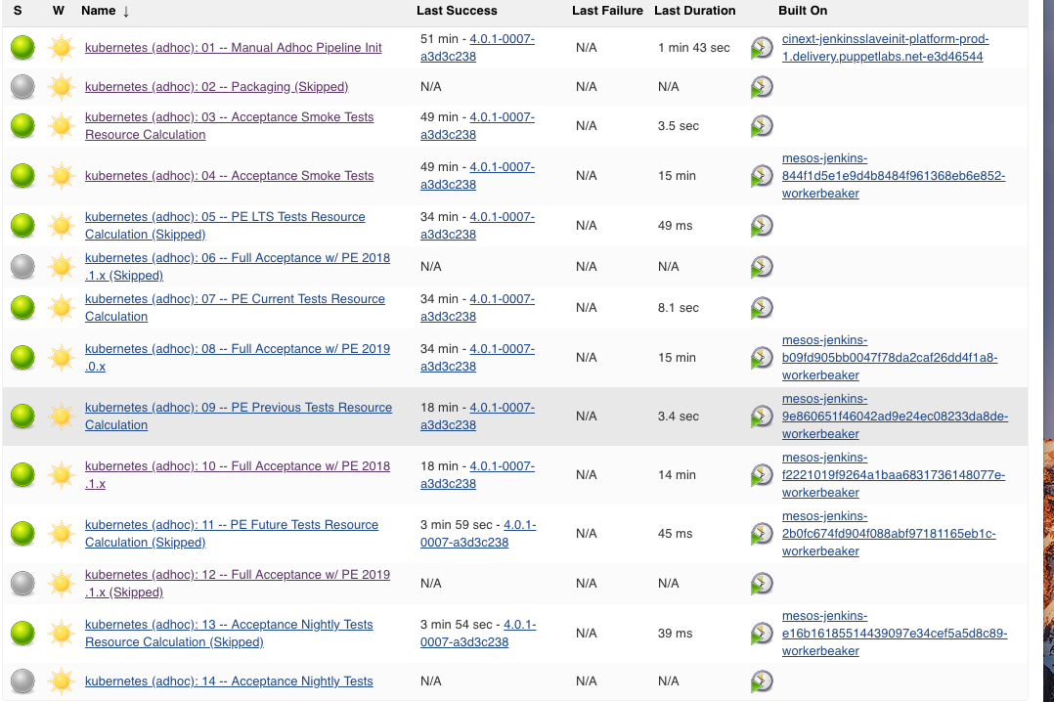Schedule build for 08 Full Acceptance PE 2019.0.x

762,357
